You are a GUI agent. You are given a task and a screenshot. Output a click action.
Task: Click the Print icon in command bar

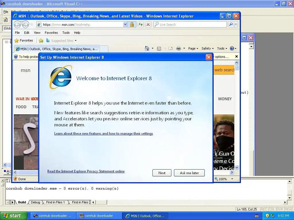tap(179, 48)
